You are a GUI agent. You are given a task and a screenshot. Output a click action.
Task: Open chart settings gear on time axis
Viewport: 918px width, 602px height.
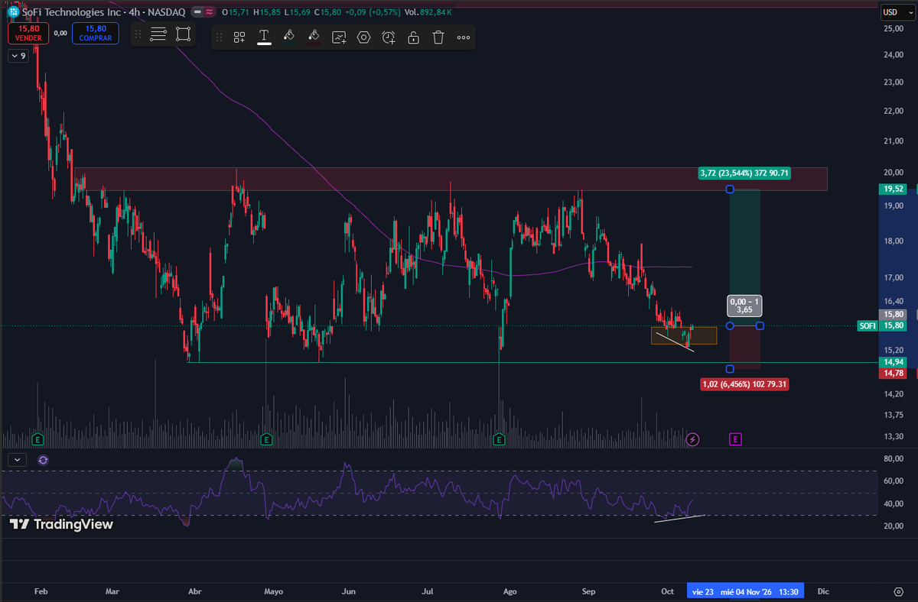pyautogui.click(x=899, y=591)
